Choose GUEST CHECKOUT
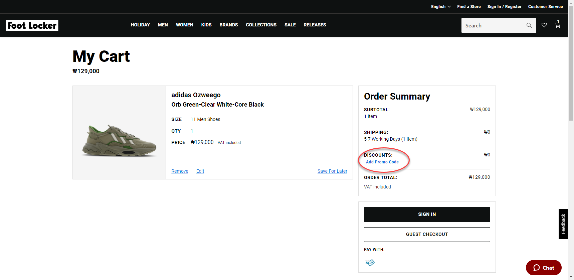574x280 pixels. [427, 235]
